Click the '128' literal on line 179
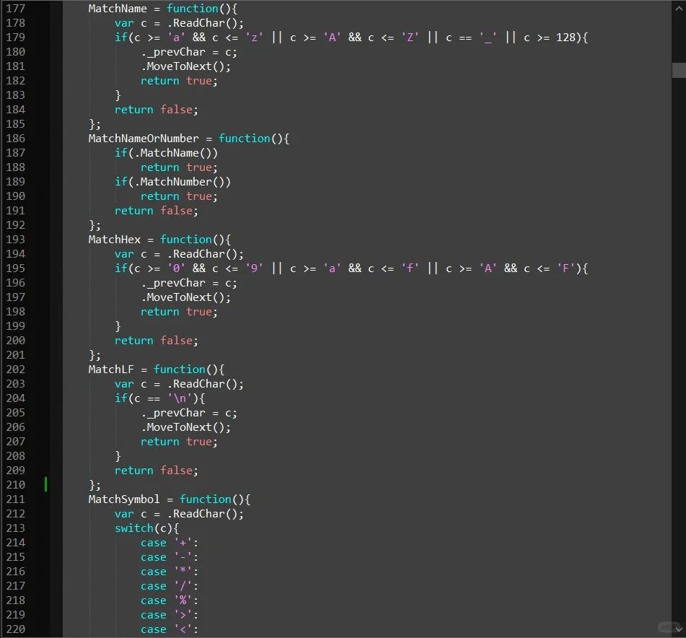This screenshot has width=686, height=638. pos(566,38)
